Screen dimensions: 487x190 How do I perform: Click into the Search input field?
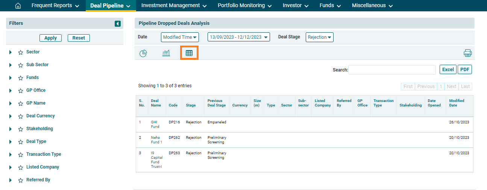click(392, 70)
